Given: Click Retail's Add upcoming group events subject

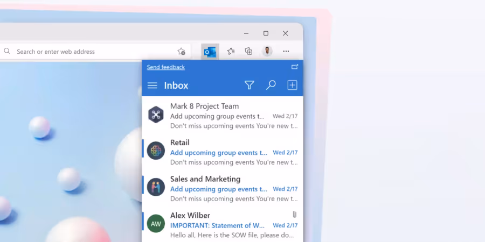Looking at the screenshot, I should coord(219,153).
